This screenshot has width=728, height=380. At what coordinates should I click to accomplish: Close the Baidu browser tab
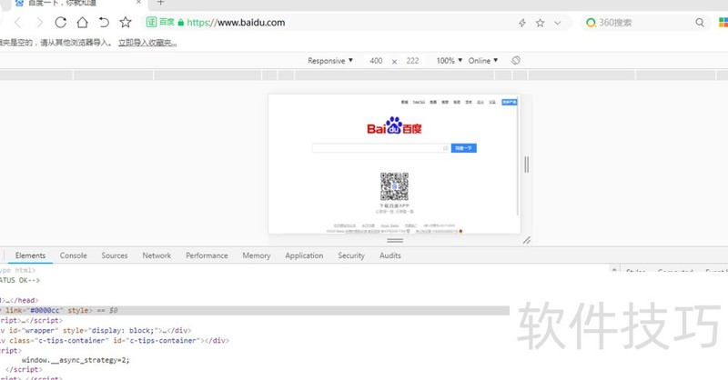138,3
